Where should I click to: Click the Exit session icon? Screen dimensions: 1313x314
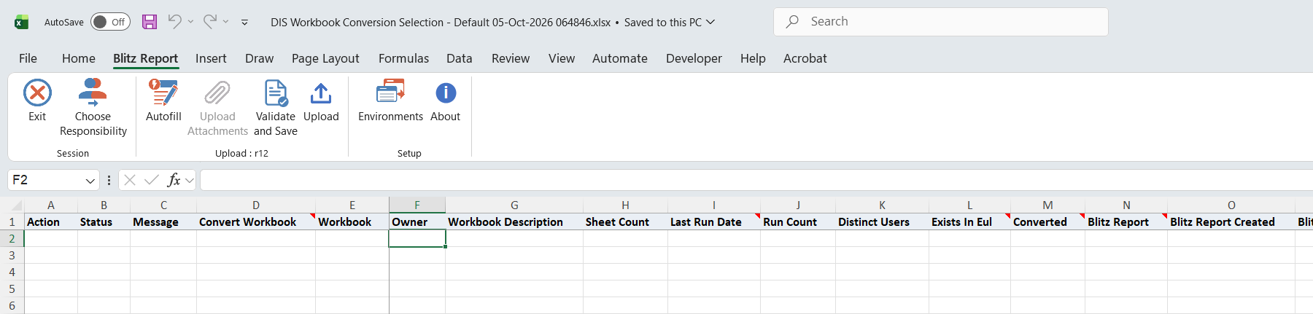[37, 93]
